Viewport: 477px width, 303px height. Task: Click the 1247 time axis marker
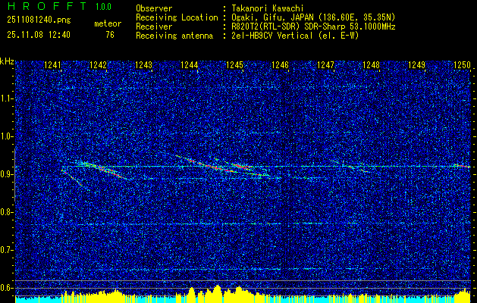coord(325,65)
